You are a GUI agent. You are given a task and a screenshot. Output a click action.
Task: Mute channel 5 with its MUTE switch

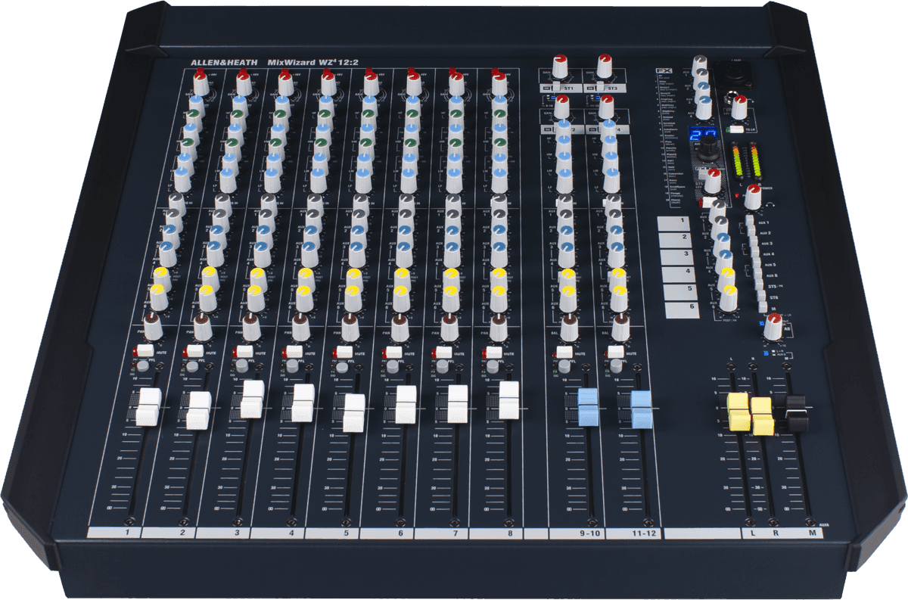click(x=344, y=352)
